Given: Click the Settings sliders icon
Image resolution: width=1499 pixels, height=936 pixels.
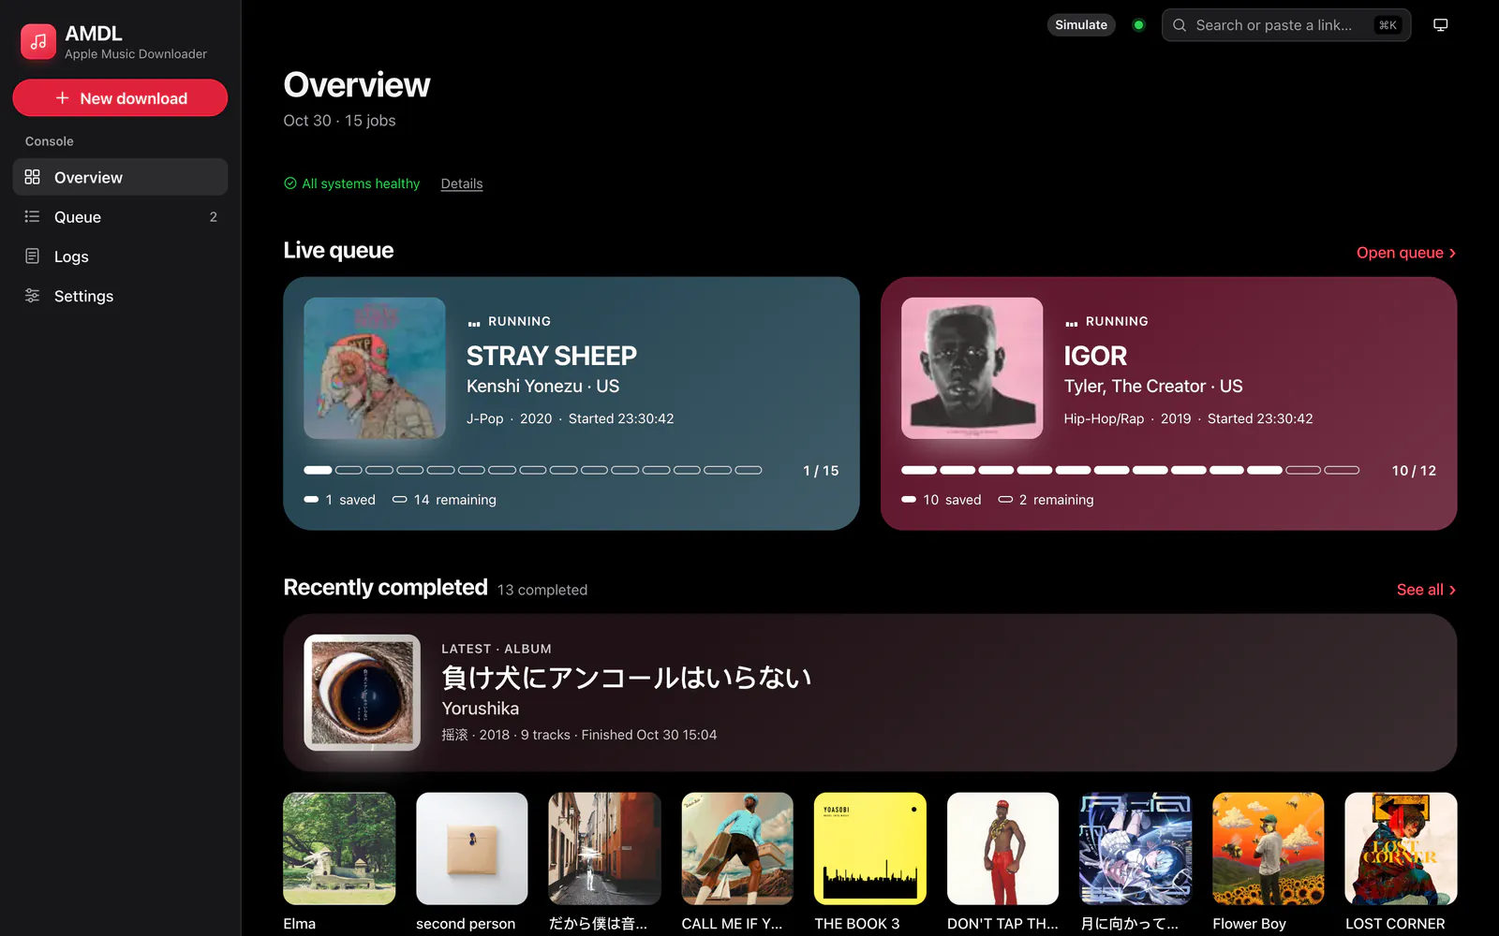Looking at the screenshot, I should [x=32, y=296].
